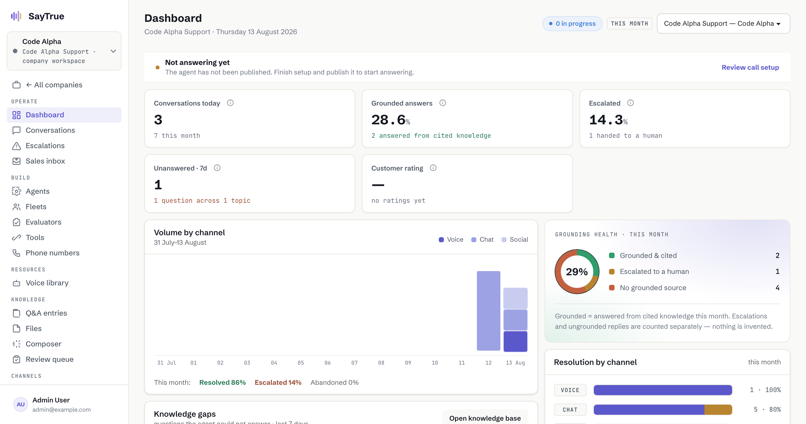Click the VOICE resolution progress bar

click(663, 390)
